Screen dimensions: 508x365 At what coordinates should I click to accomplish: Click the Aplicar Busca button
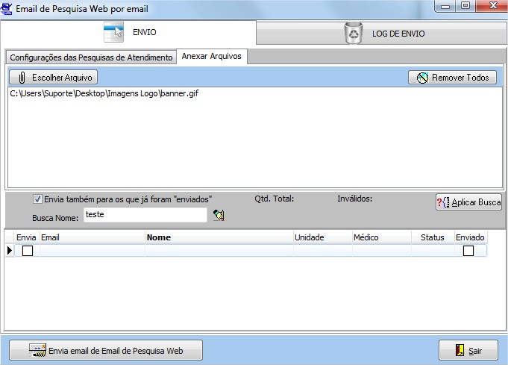click(468, 202)
